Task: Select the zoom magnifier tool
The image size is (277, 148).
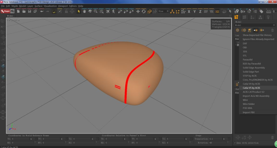Action: click(96, 11)
